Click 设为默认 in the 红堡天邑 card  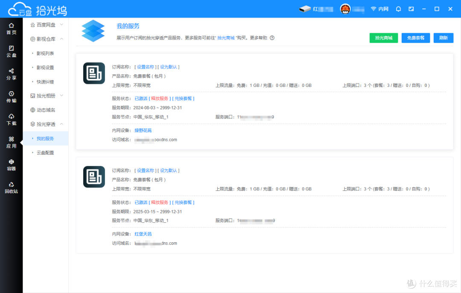point(169,170)
